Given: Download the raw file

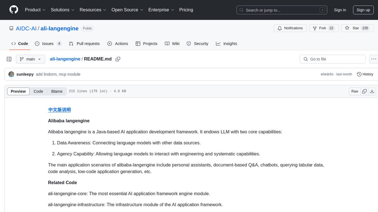Looking at the screenshot, I should (x=372, y=91).
